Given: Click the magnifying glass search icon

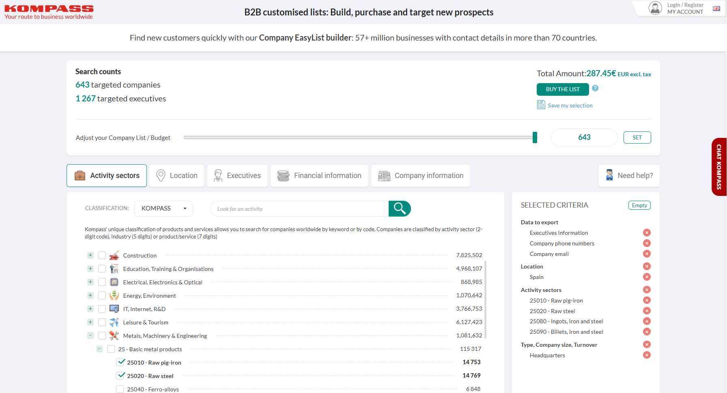Looking at the screenshot, I should (399, 208).
